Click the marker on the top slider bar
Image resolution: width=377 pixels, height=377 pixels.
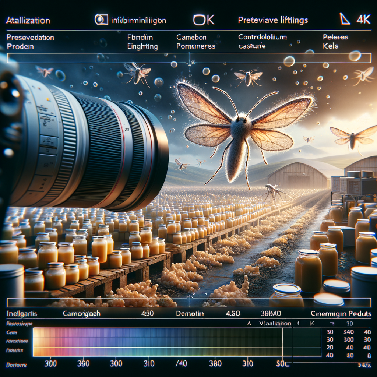(x=190, y=60)
